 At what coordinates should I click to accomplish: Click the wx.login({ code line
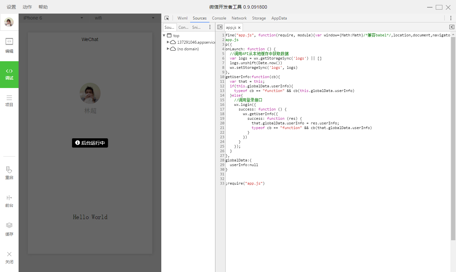(x=245, y=105)
